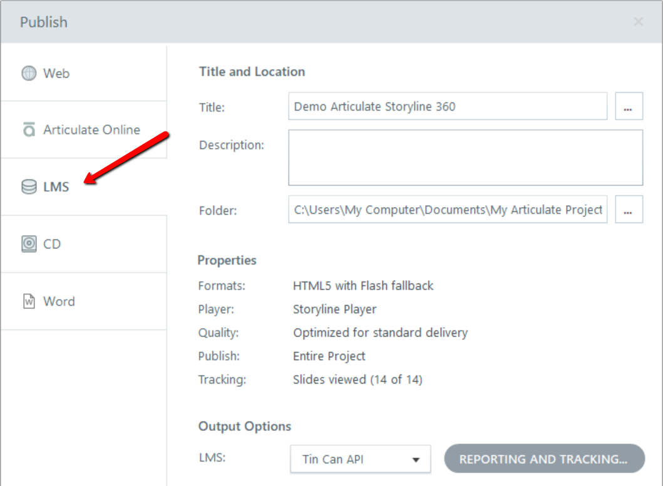Close the Publish dialog
Screen dimensions: 663x486
639,21
